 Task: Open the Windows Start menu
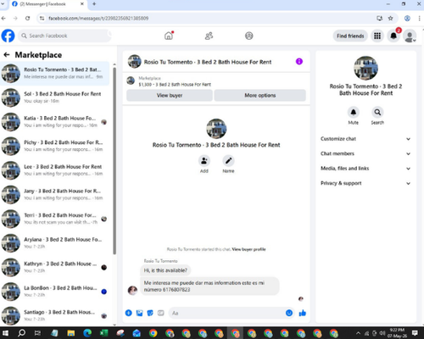click(x=5, y=333)
